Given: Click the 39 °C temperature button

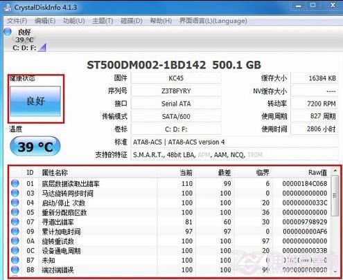Looking at the screenshot, I should click(x=35, y=147).
